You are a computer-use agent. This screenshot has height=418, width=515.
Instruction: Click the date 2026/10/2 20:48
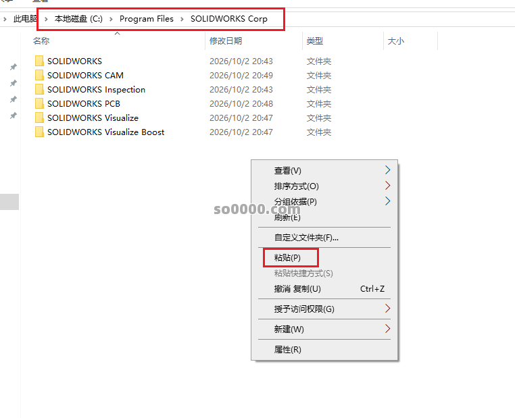(241, 103)
